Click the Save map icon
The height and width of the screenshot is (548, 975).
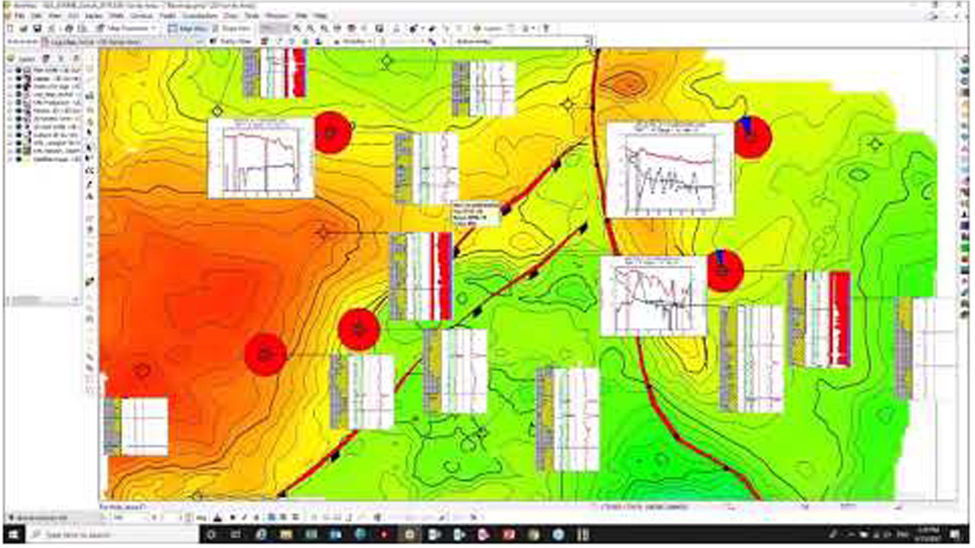(36, 27)
